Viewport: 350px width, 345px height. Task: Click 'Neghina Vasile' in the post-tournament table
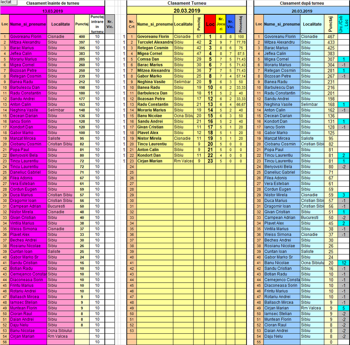[282, 104]
